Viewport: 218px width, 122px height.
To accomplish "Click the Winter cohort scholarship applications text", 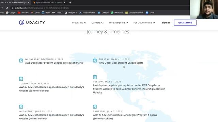I will 51,117.
